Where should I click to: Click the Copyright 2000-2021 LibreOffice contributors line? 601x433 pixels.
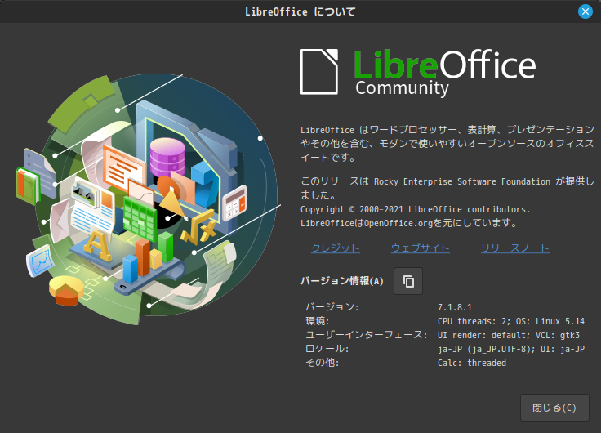click(415, 209)
